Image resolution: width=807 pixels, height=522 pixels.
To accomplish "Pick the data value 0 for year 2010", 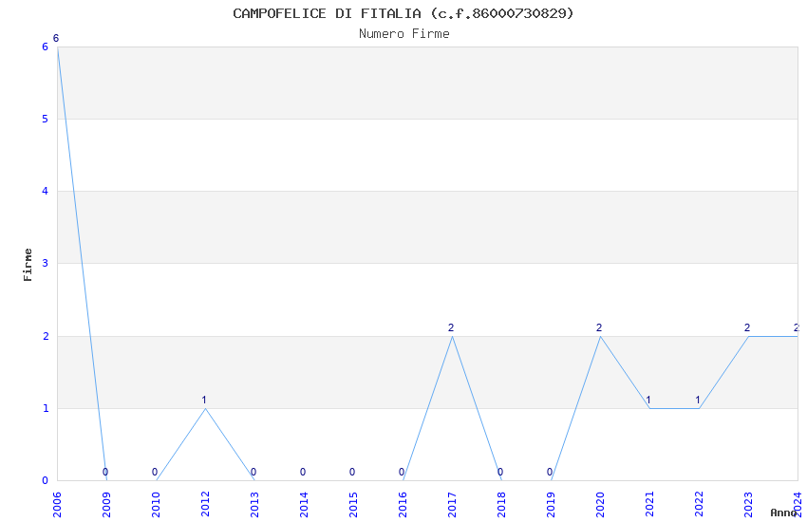I will [155, 472].
